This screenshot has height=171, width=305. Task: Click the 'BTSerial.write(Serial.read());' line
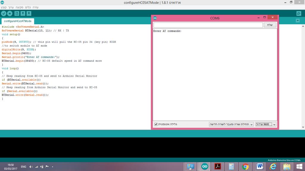[25, 95]
